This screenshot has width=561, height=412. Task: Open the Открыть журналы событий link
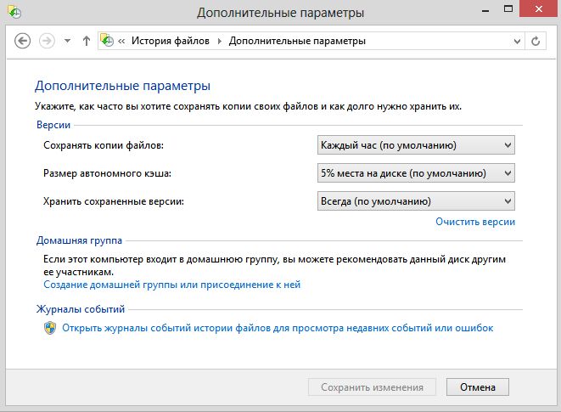(278, 328)
